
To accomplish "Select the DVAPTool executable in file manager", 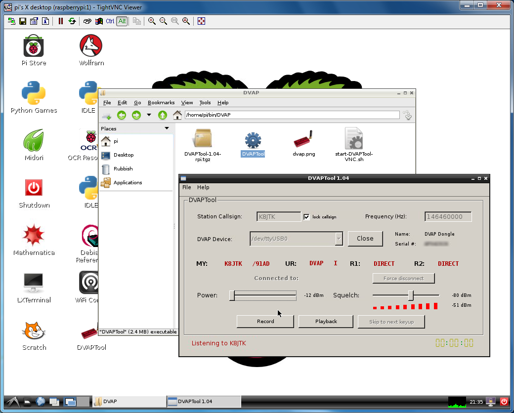I will tap(253, 144).
